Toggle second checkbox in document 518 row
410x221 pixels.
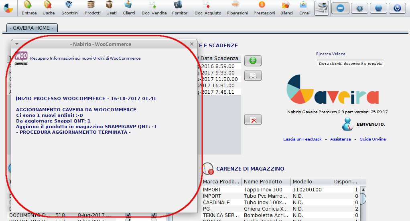(x=154, y=215)
